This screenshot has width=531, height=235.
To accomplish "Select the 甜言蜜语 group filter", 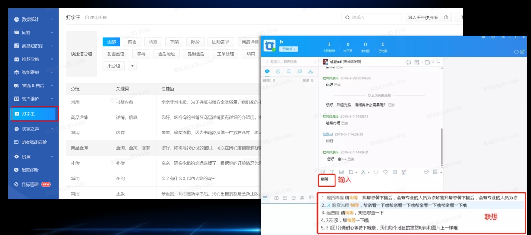I will pos(116,54).
